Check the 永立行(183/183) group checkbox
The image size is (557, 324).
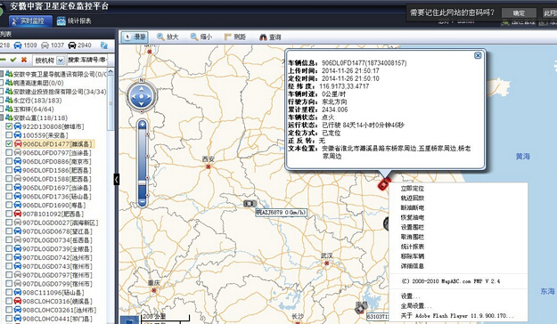click(x=2, y=100)
